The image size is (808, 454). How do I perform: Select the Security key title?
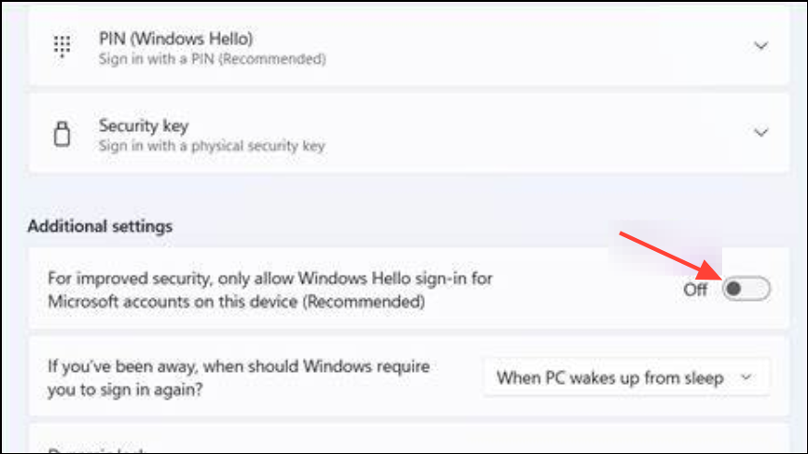pyautogui.click(x=144, y=125)
